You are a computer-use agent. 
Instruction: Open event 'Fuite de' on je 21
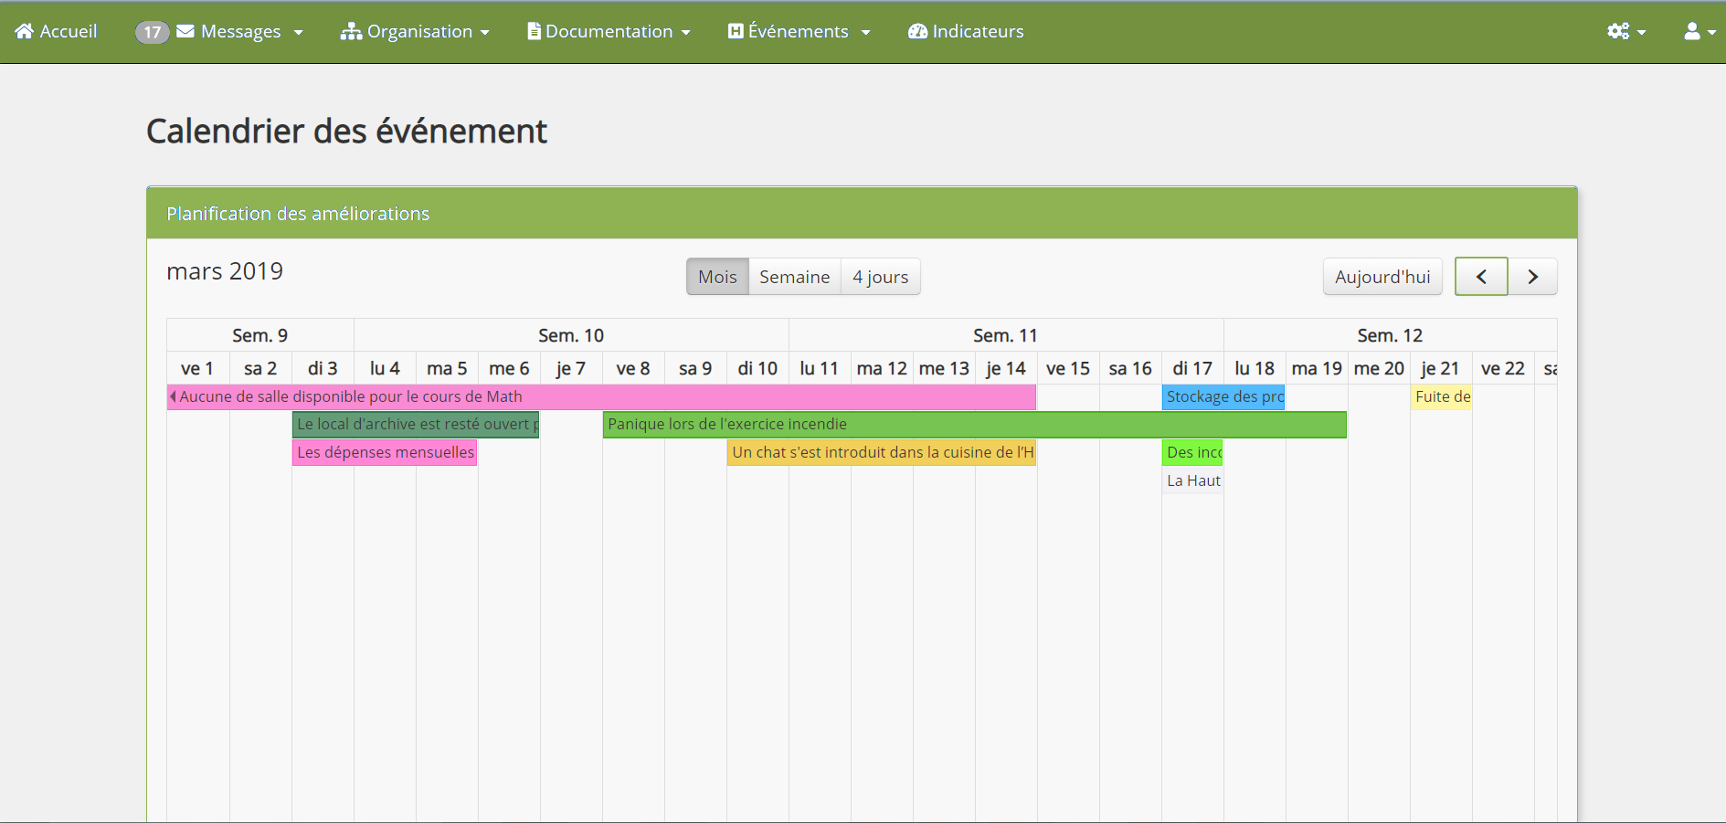coord(1441,396)
